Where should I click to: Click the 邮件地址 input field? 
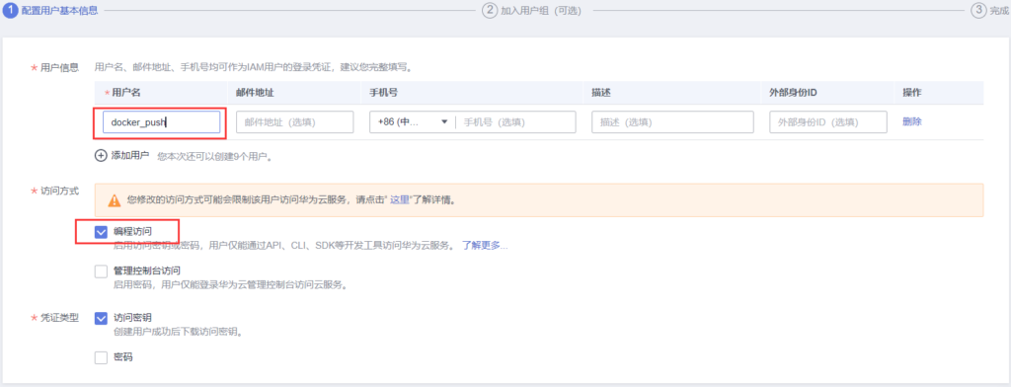pyautogui.click(x=294, y=121)
